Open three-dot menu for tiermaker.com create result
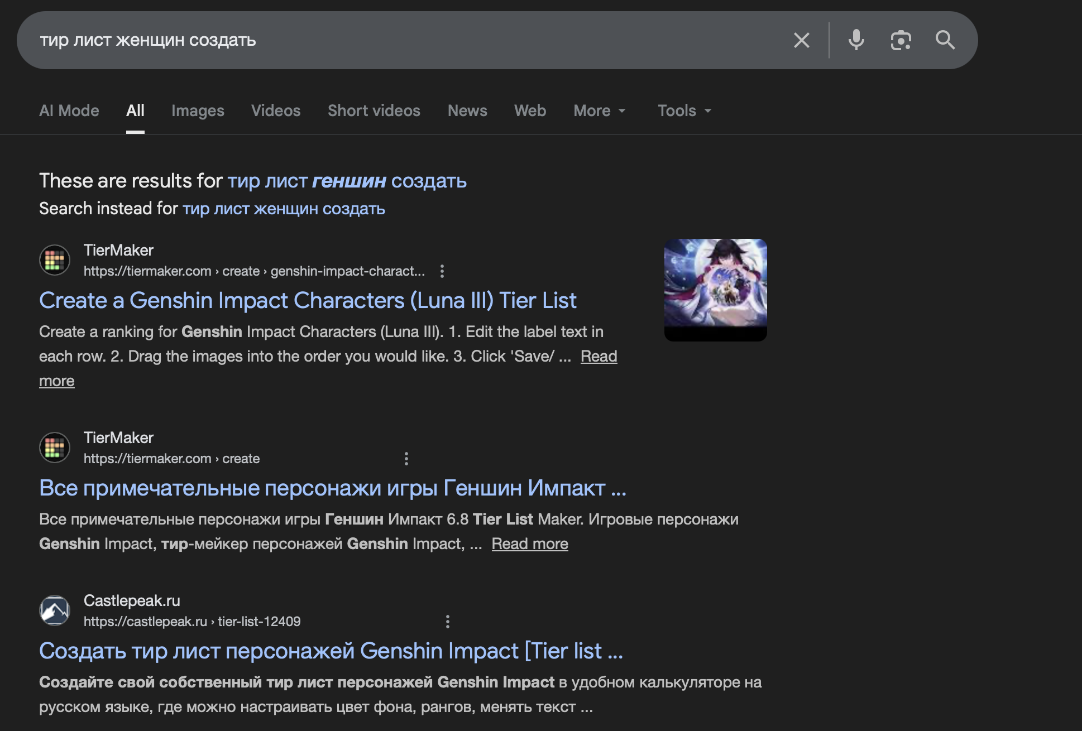Screen dimensions: 1082x731 tap(406, 459)
